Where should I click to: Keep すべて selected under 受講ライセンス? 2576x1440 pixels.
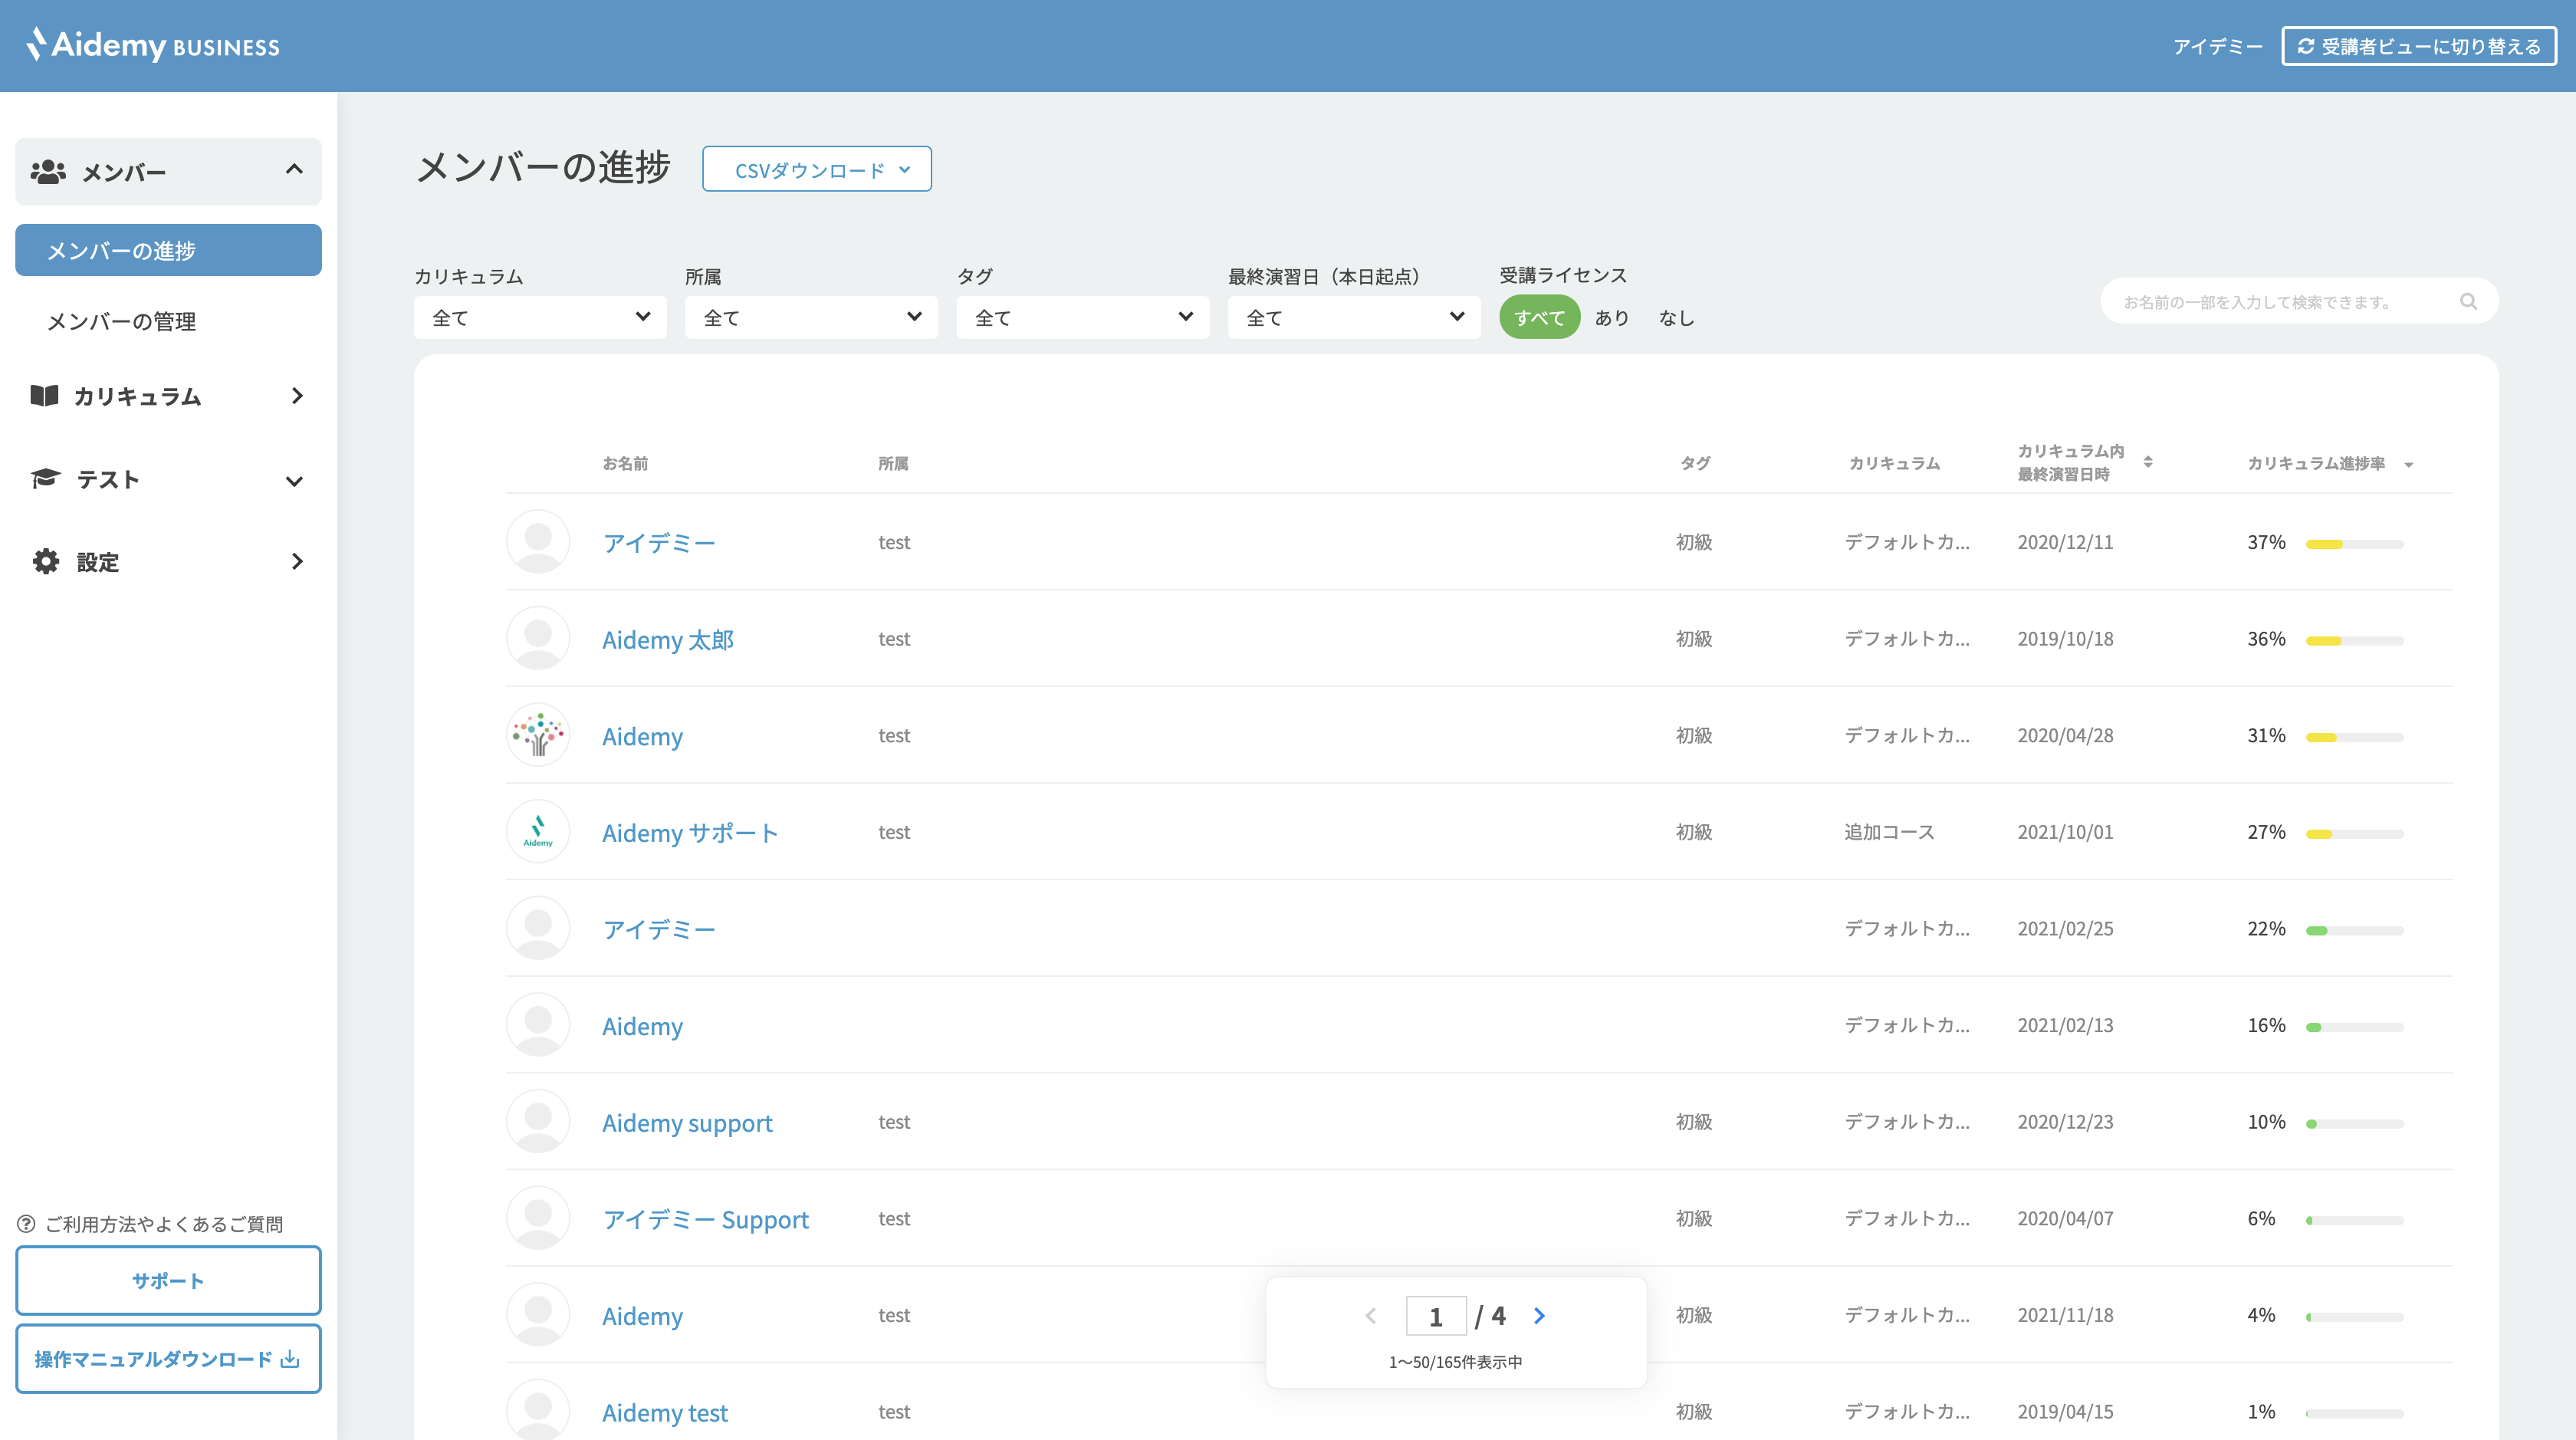(1539, 317)
